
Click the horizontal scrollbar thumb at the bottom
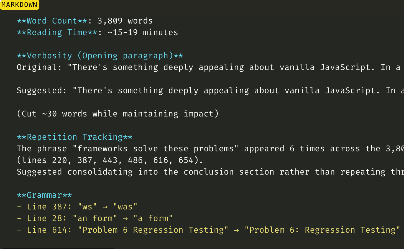[58, 248]
